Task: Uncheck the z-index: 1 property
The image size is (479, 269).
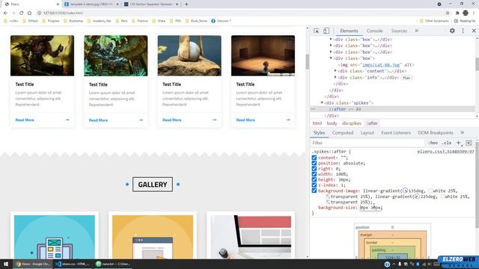Action: tap(314, 185)
